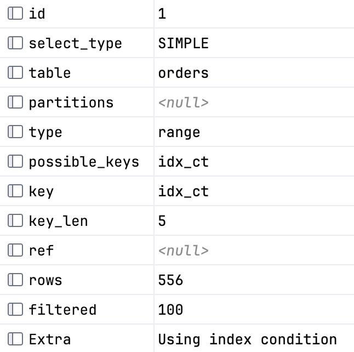354x352 pixels.
Task: Select the column icon next to select_type
Action: [15, 43]
